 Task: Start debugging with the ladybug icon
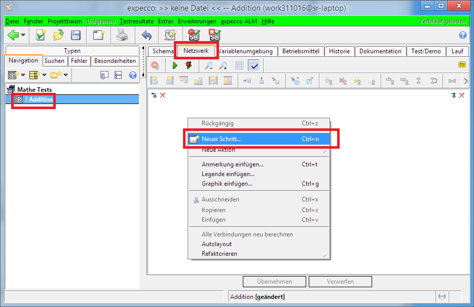189,65
